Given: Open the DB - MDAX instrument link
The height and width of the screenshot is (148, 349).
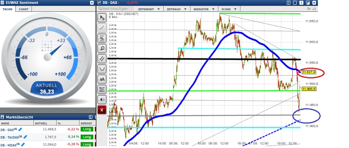Looking at the screenshot, I should coord(10,145).
